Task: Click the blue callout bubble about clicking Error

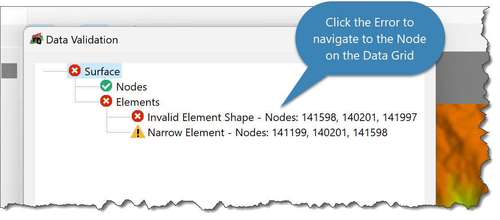Action: (x=369, y=40)
